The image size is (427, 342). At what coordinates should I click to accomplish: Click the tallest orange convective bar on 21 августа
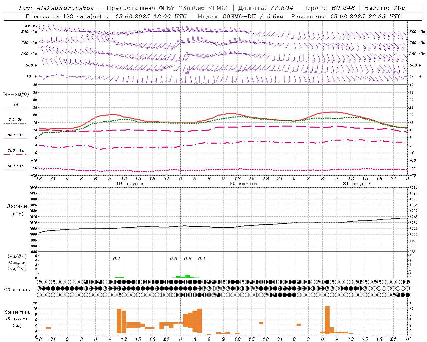point(327,320)
